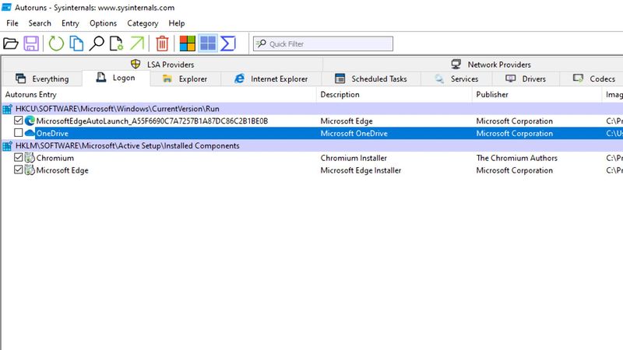Click inside the Quick Filter search box
This screenshot has width=623, height=350.
coord(323,44)
